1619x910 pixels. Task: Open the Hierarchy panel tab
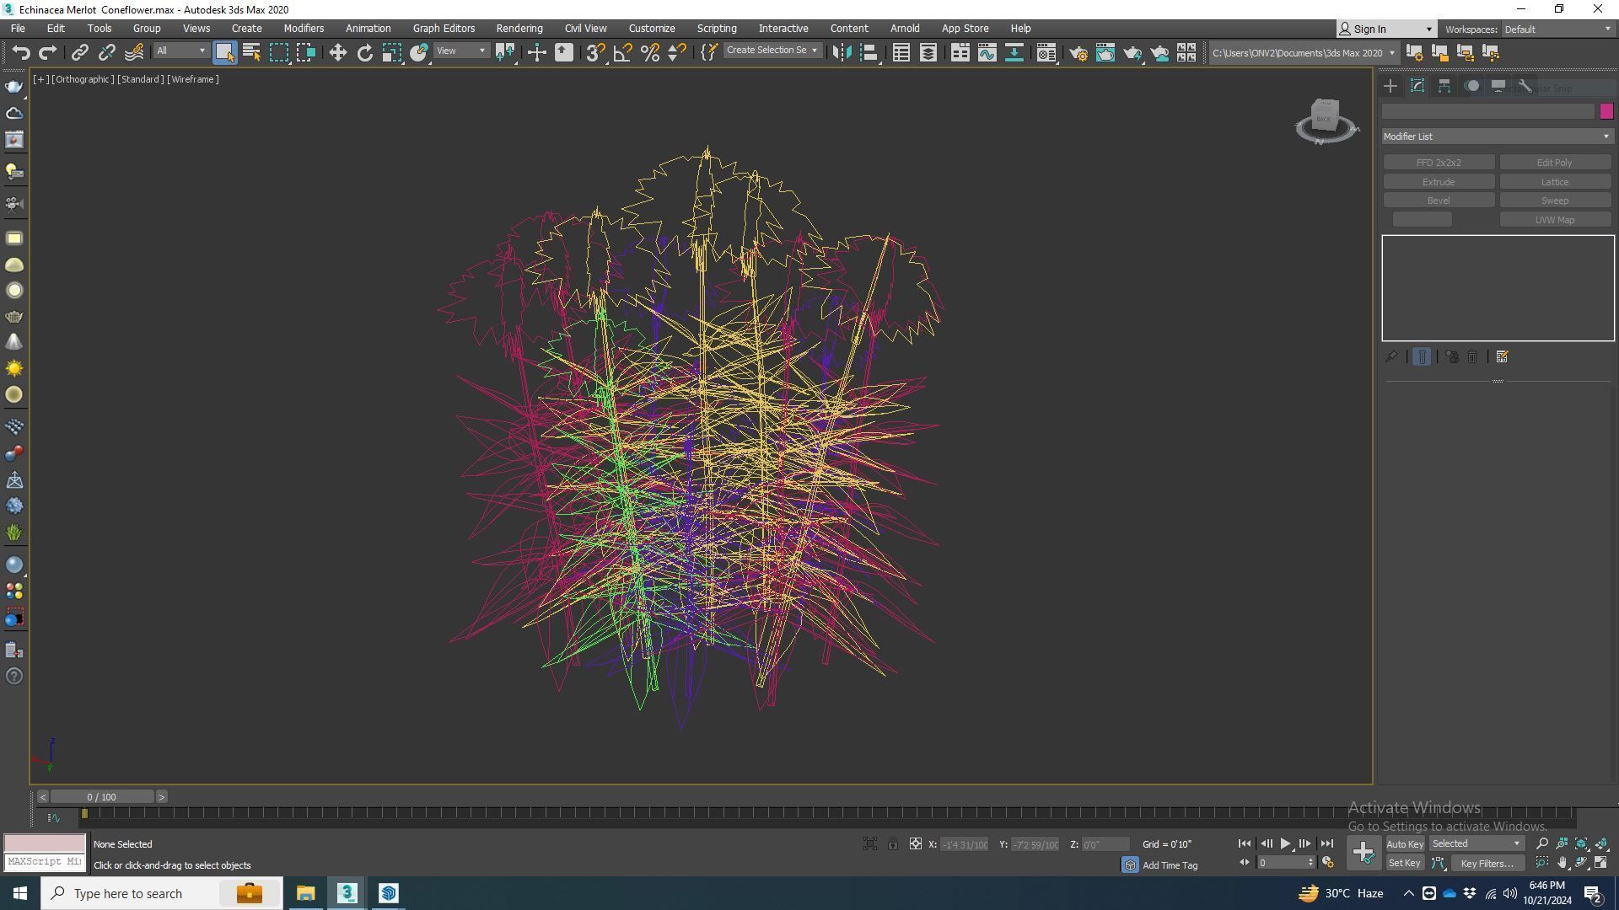click(x=1444, y=86)
